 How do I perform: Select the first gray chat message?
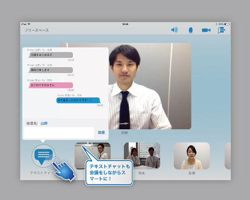click(x=51, y=55)
